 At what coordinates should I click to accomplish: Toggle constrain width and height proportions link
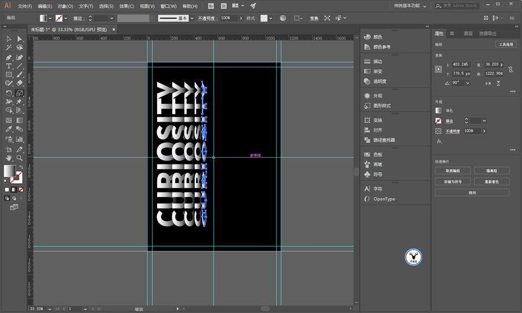coord(510,69)
